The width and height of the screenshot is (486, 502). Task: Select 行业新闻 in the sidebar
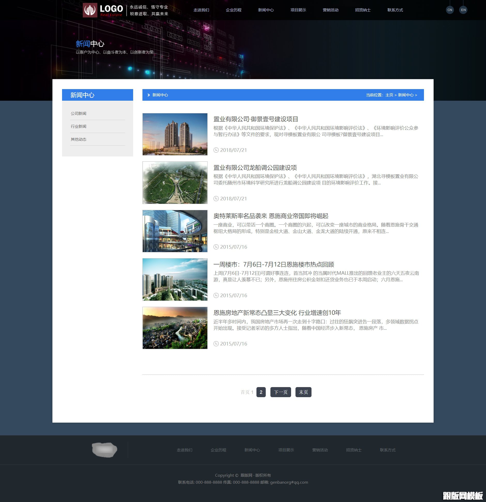tap(79, 126)
